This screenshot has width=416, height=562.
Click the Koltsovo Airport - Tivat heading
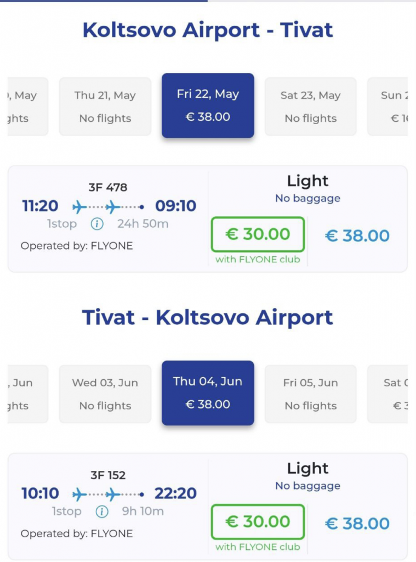208,30
